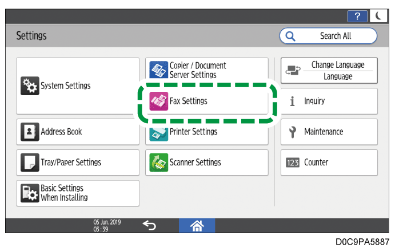Click the Maintenance wrench icon
This screenshot has height=248, width=395.
[x=293, y=132]
